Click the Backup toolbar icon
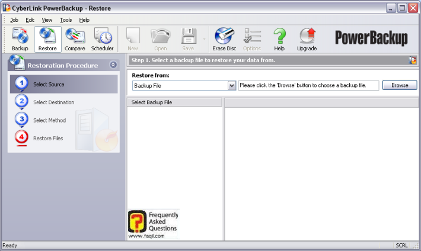This screenshot has width=421, height=251. click(20, 40)
